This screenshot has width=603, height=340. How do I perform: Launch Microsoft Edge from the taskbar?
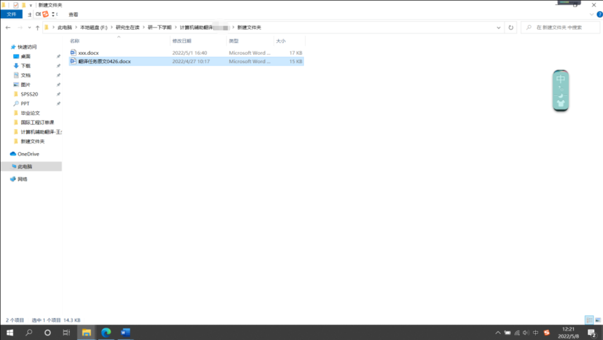click(106, 333)
